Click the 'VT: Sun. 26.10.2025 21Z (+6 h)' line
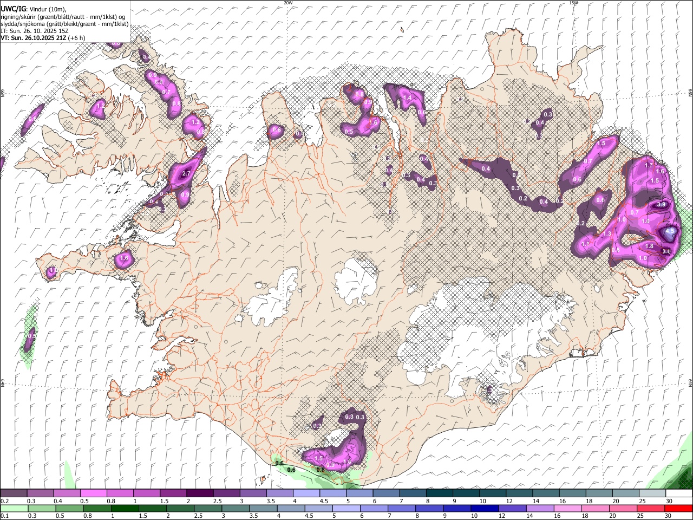This screenshot has width=693, height=520. pyautogui.click(x=43, y=38)
